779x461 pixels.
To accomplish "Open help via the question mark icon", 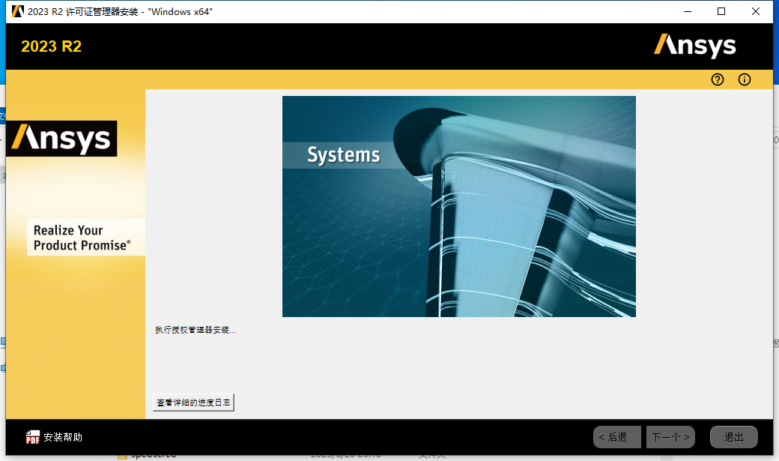I will 717,79.
